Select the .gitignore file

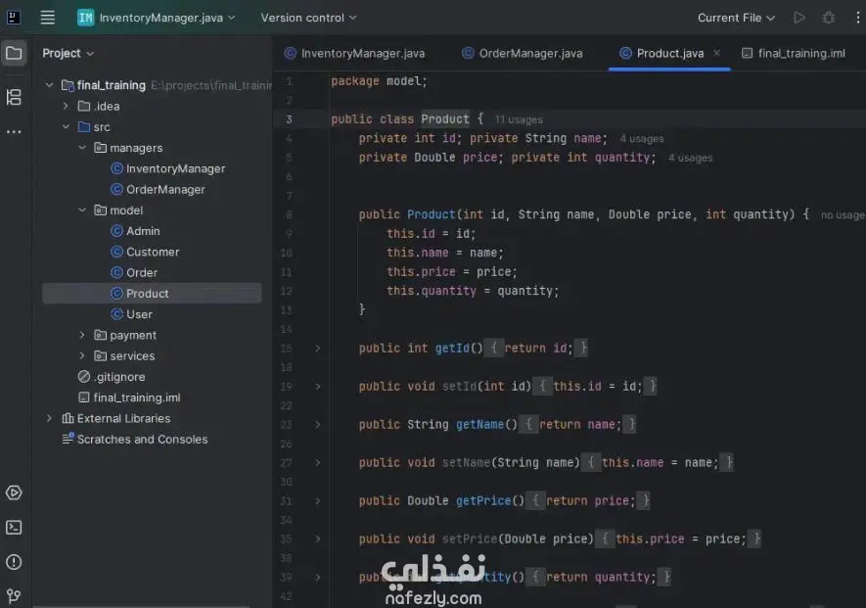pos(113,377)
